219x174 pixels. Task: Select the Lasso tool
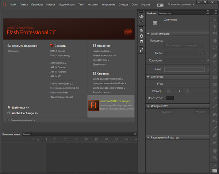pos(215,48)
